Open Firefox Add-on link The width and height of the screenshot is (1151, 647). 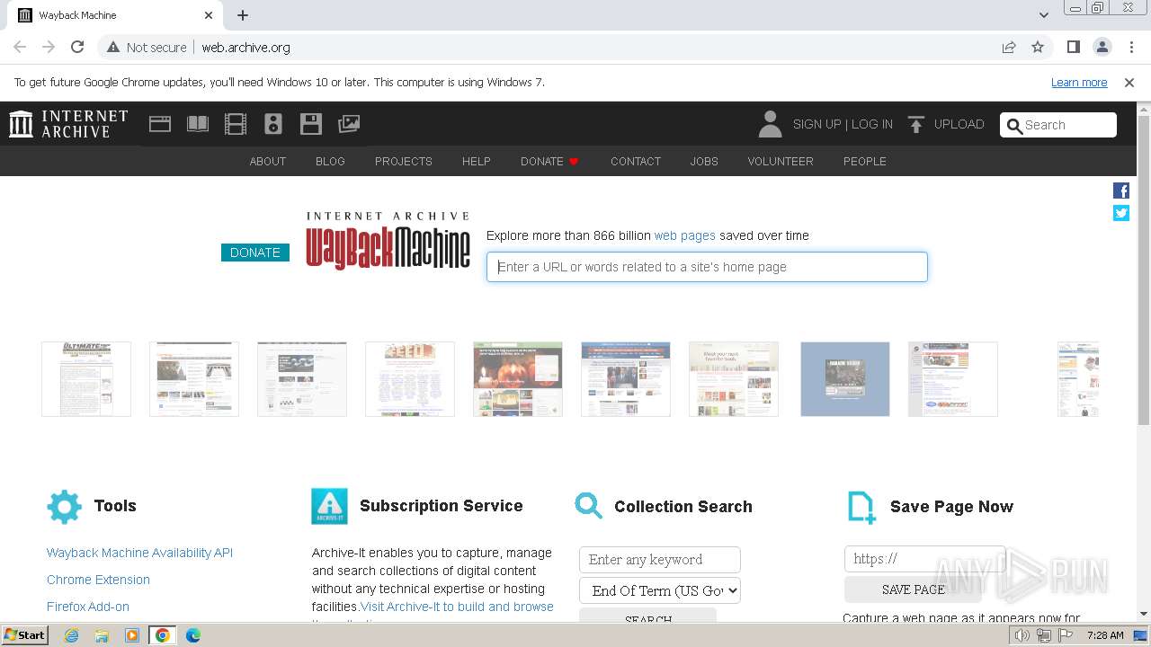click(88, 607)
